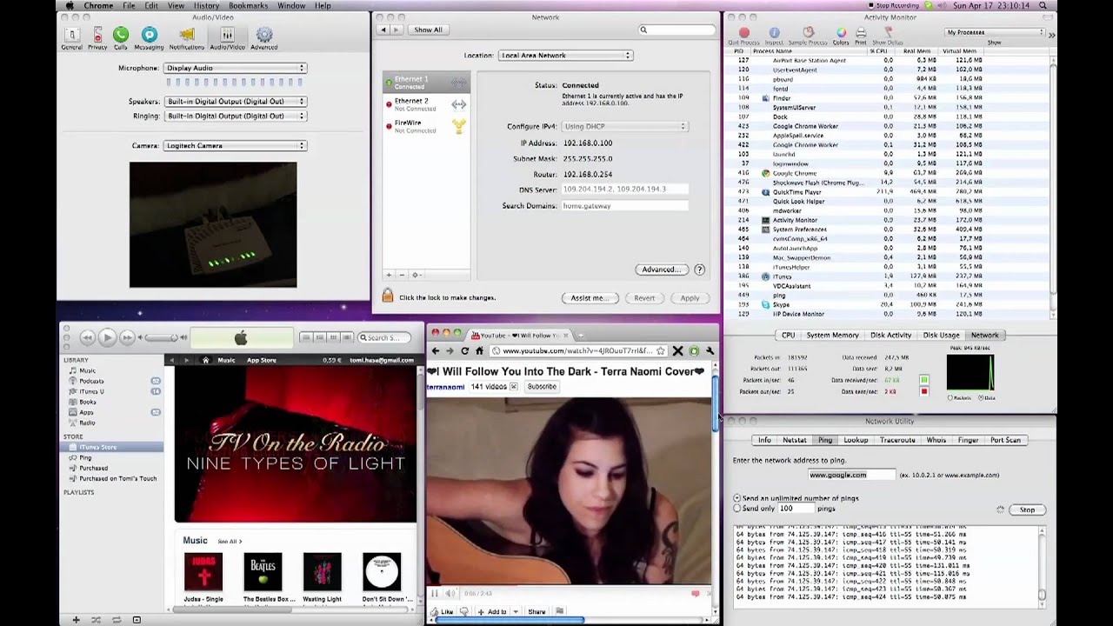Add new network service with plus icon
Viewport: 1113px width, 626px height.
(389, 275)
